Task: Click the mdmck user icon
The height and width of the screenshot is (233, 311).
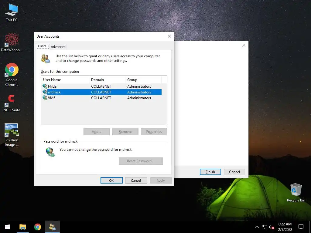Action: [45, 92]
